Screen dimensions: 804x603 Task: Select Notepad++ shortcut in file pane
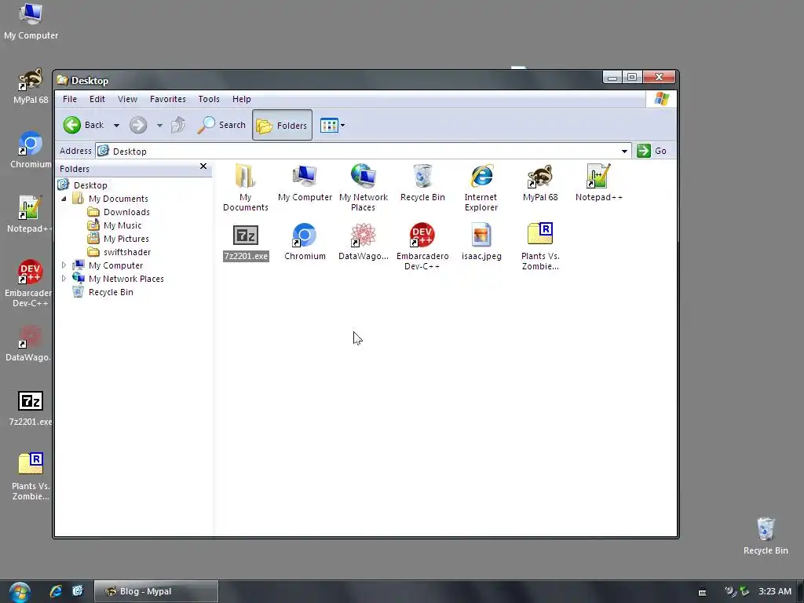(x=598, y=182)
